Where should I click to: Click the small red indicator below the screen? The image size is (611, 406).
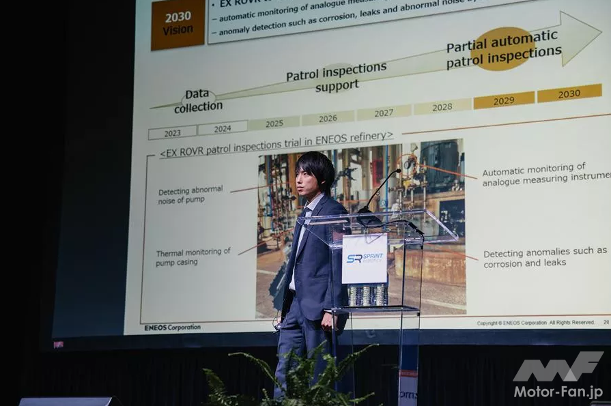(58, 345)
